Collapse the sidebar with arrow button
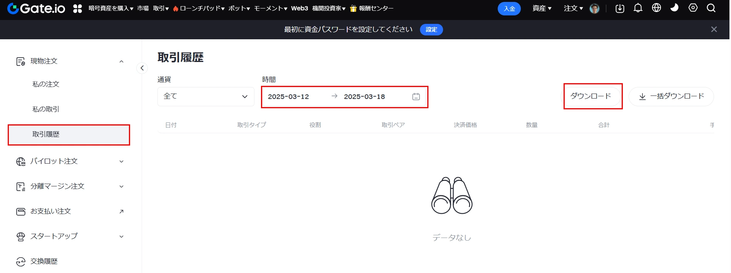 pyautogui.click(x=142, y=68)
